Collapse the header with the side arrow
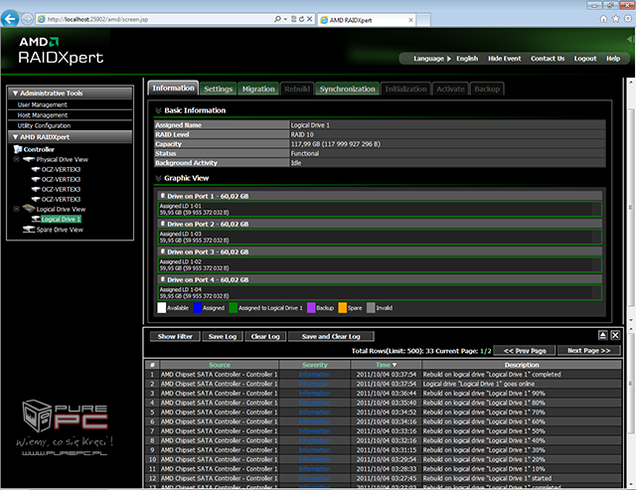636x490 pixels. point(630,40)
